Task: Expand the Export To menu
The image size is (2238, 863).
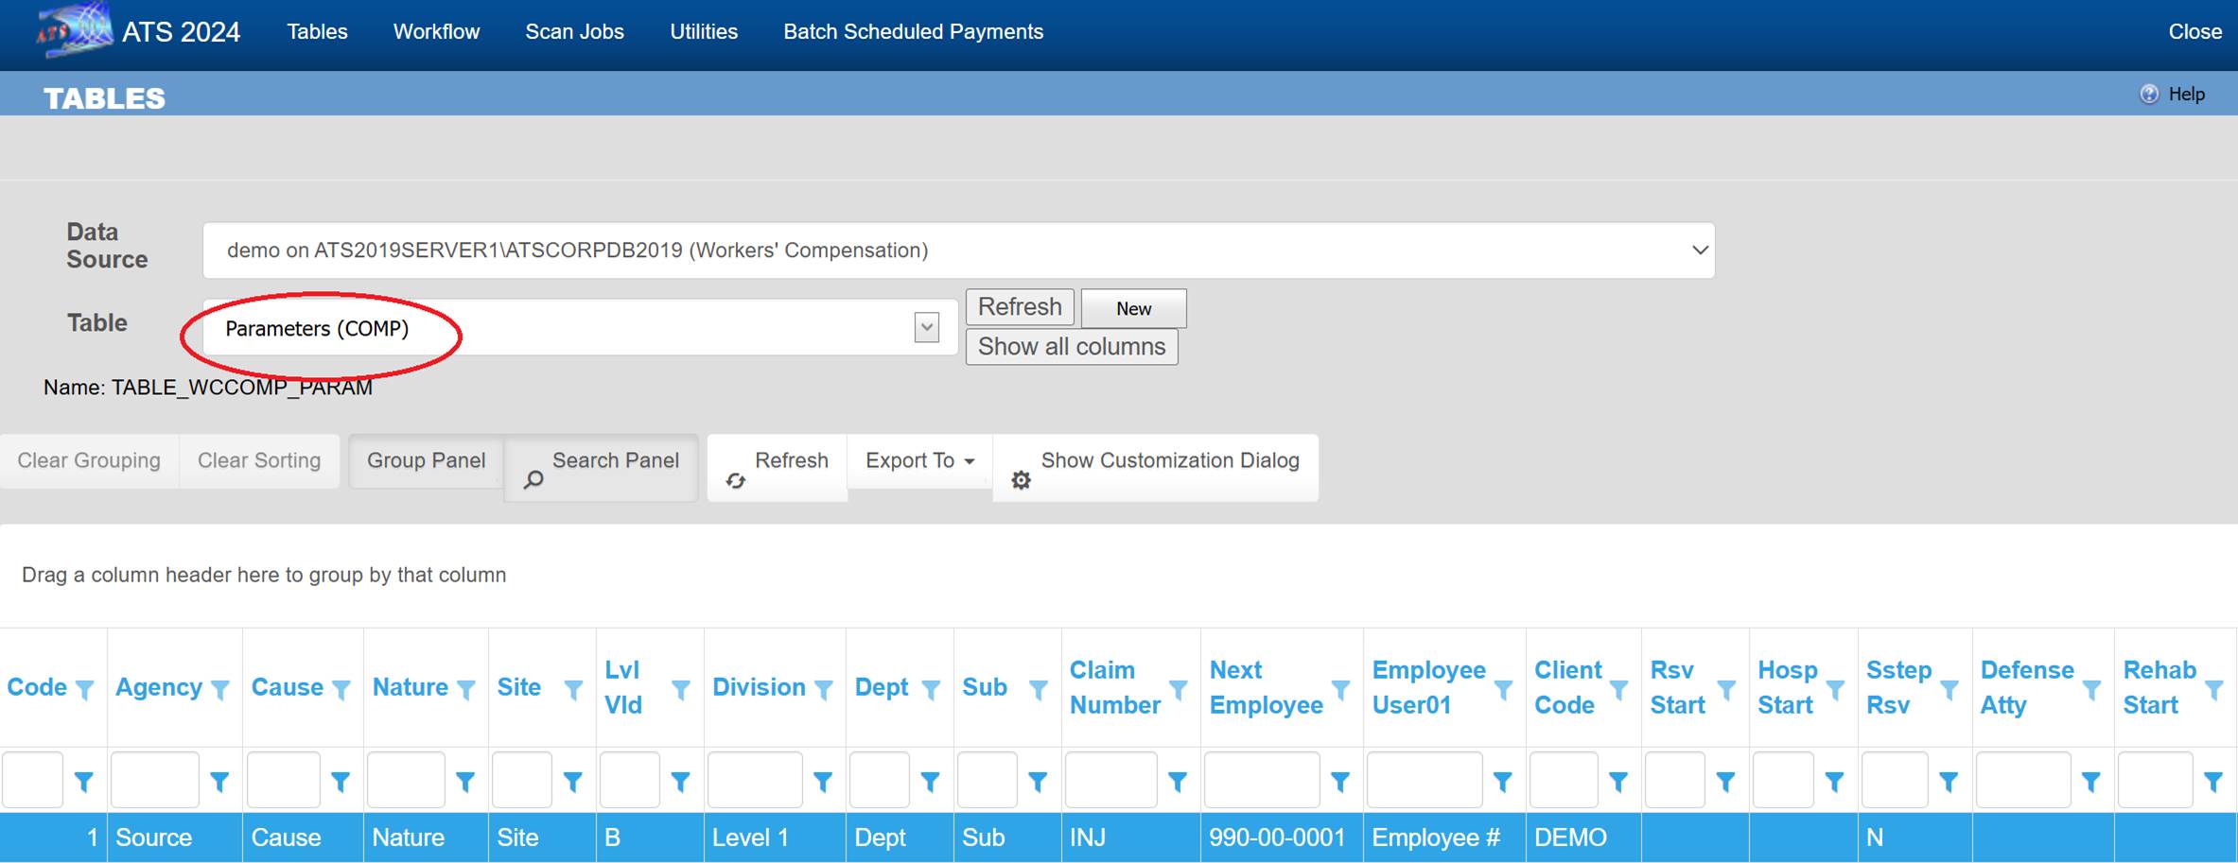Action: coord(919,460)
